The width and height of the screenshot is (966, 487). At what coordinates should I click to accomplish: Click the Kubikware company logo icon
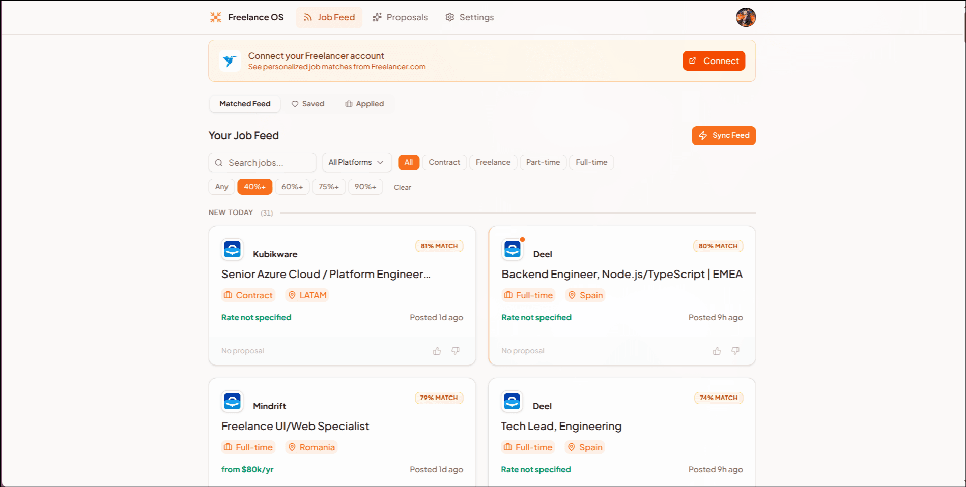click(232, 250)
